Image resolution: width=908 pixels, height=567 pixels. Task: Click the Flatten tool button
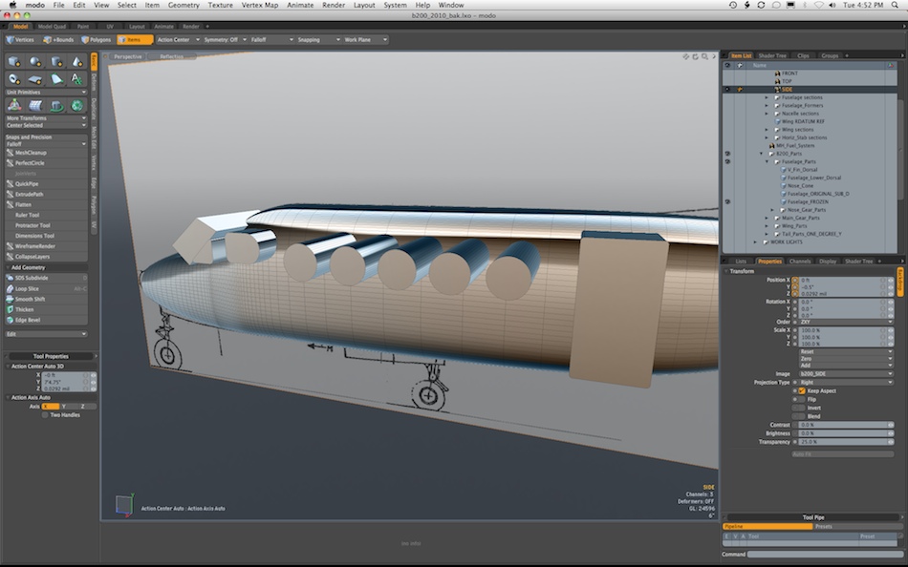coord(25,204)
